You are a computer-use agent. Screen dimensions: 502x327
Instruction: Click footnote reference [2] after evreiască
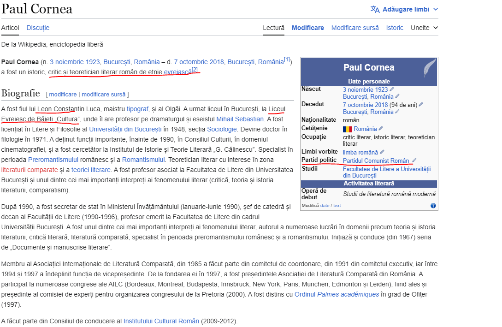[195, 70]
